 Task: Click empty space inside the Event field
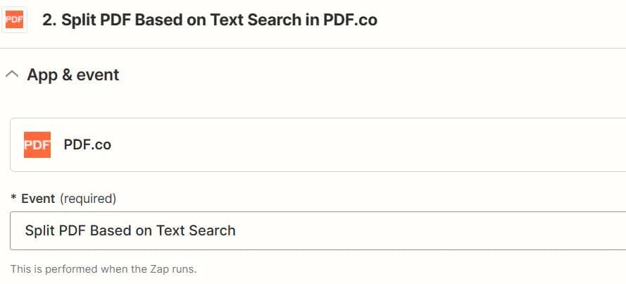point(422,230)
